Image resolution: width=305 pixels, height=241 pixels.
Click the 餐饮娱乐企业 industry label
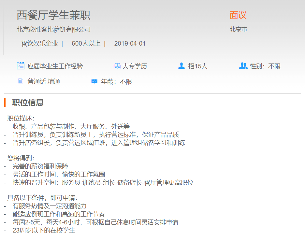click(39, 43)
